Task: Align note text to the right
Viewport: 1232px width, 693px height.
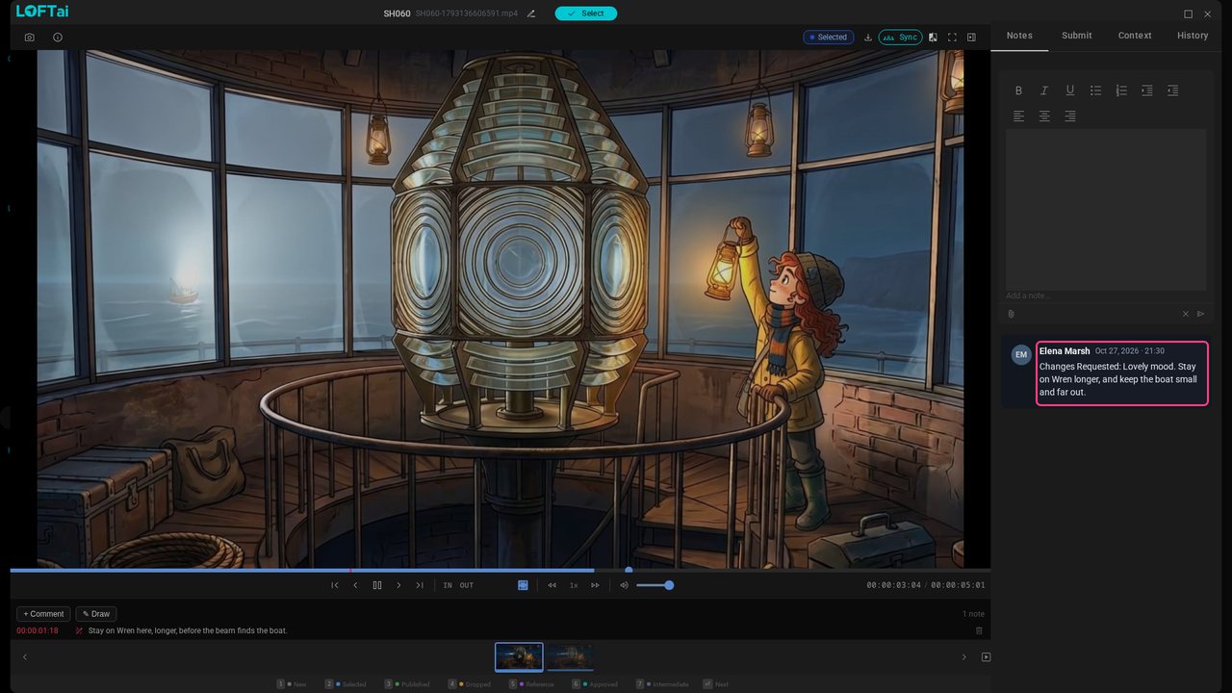Action: coord(1069,116)
